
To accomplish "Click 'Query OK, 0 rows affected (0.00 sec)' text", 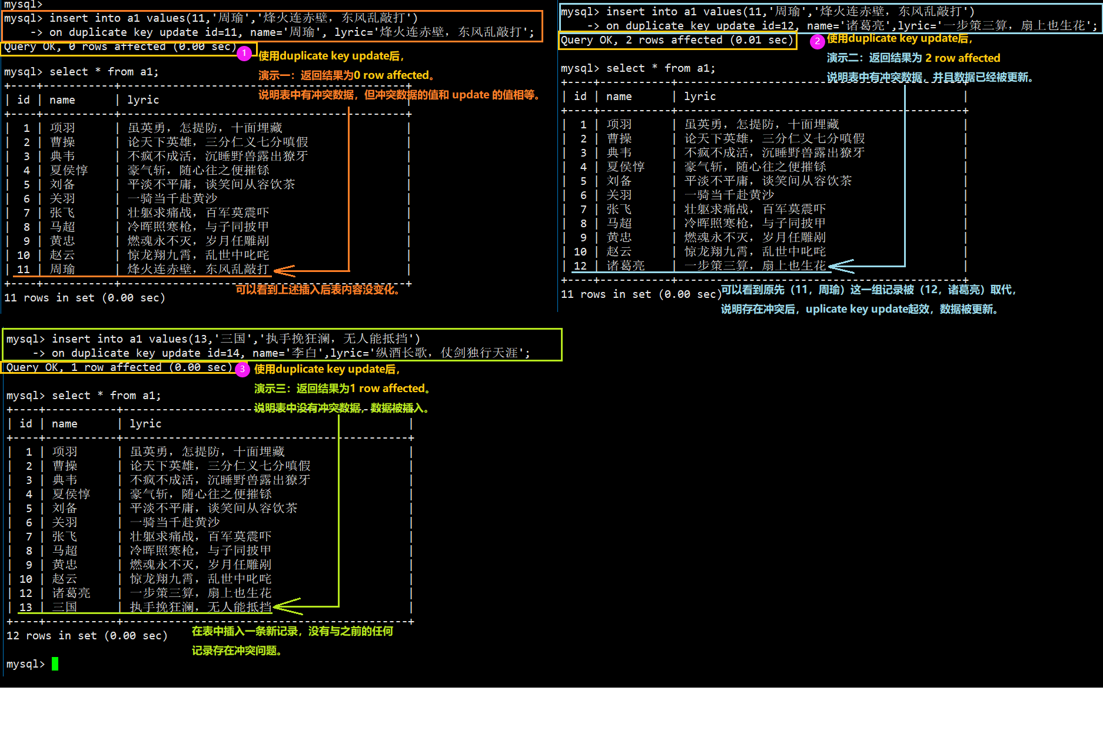I will tap(121, 47).
